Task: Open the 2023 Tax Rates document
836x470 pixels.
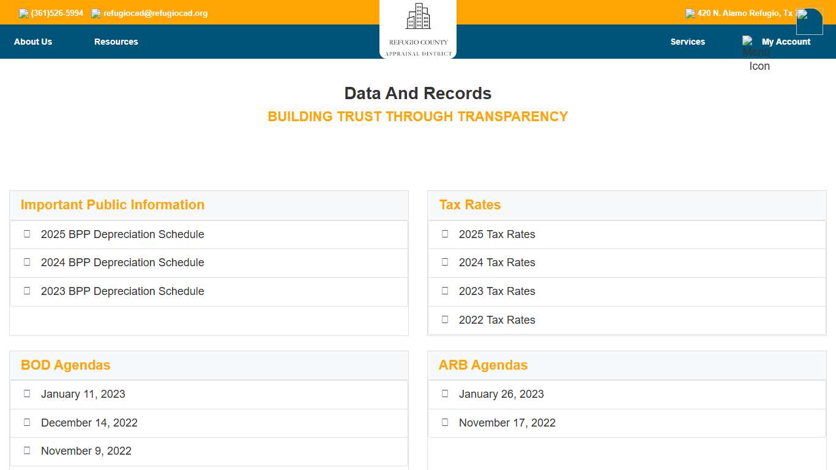Action: click(497, 291)
